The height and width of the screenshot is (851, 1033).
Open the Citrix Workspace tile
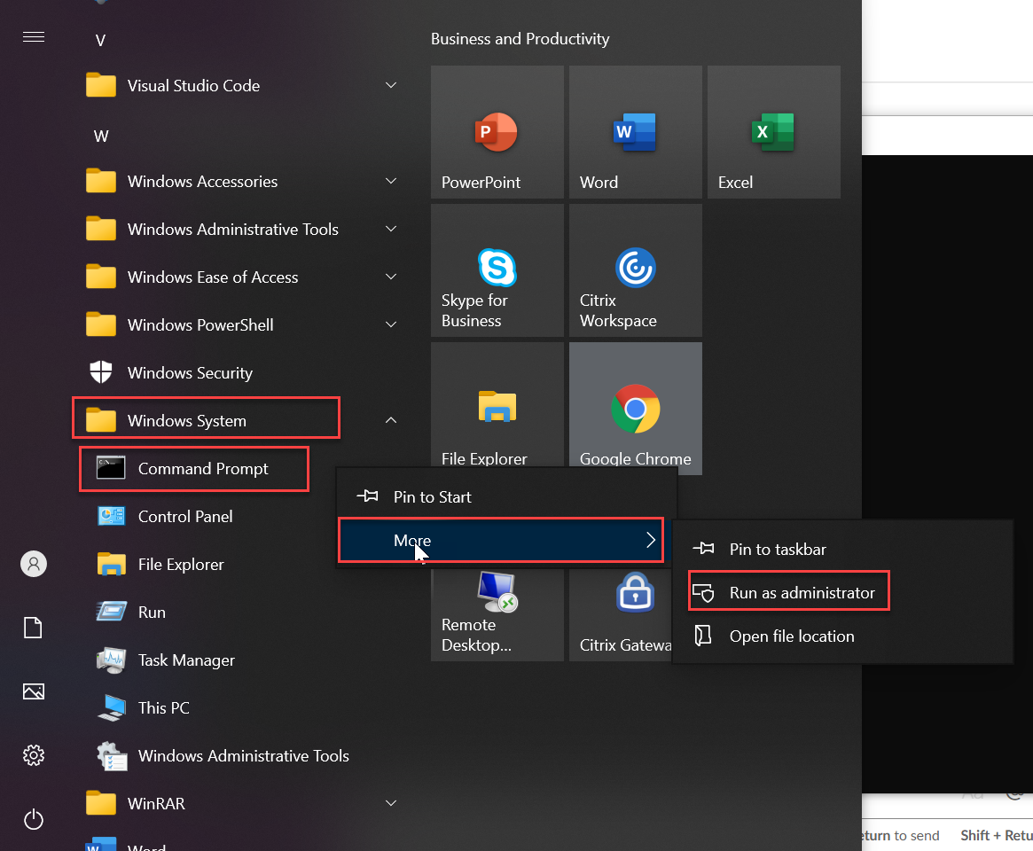pyautogui.click(x=635, y=270)
